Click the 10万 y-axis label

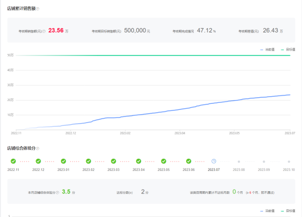[10, 115]
